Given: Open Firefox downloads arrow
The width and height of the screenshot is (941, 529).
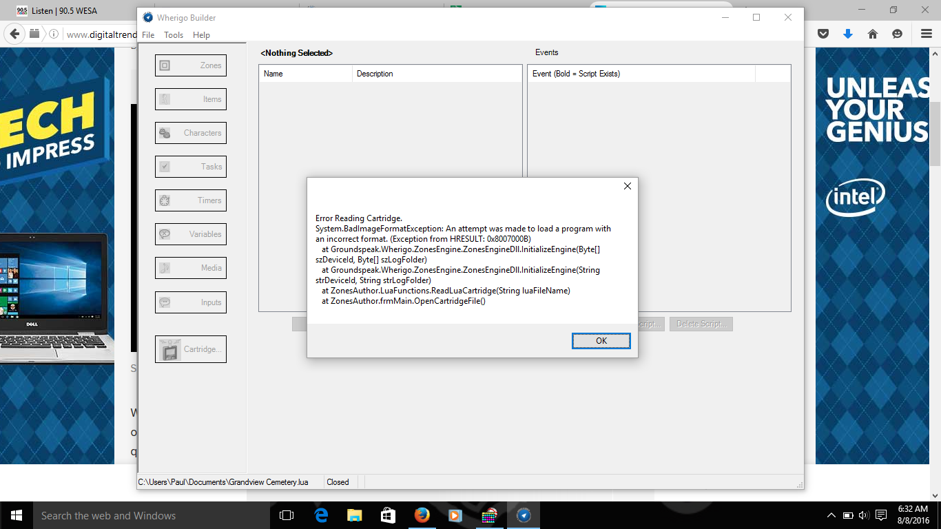Looking at the screenshot, I should coord(848,34).
